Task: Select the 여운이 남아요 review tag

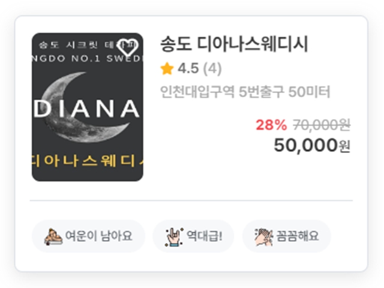Action: [x=88, y=236]
